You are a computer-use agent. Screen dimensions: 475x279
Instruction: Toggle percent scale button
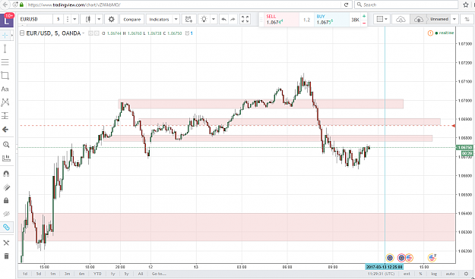point(421,274)
